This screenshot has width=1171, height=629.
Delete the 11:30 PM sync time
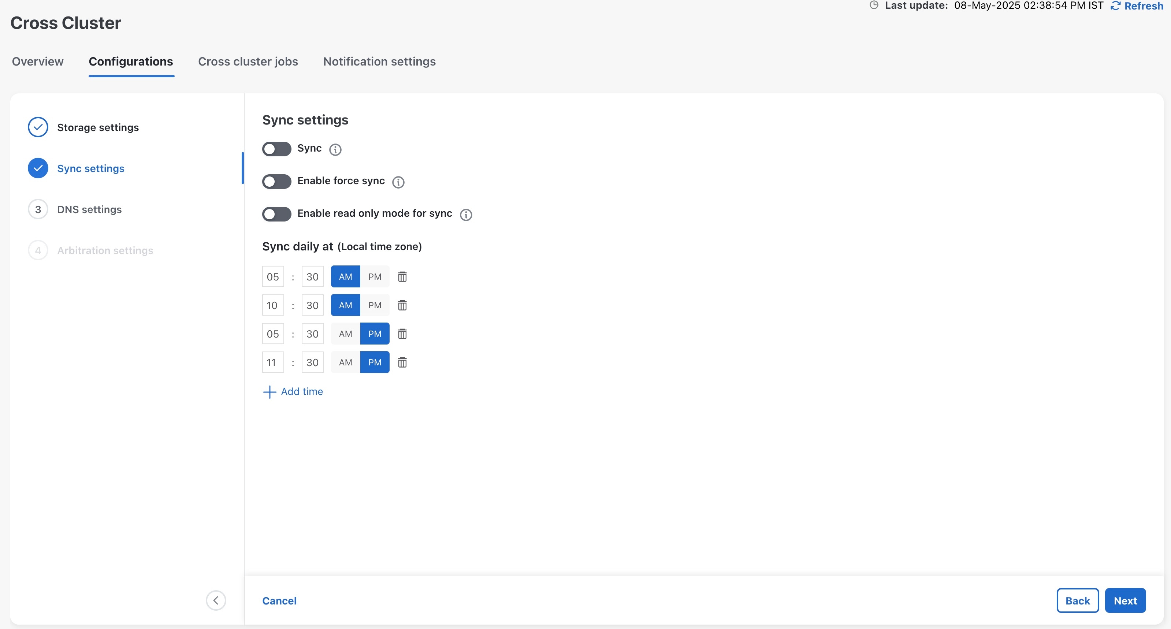pos(402,363)
